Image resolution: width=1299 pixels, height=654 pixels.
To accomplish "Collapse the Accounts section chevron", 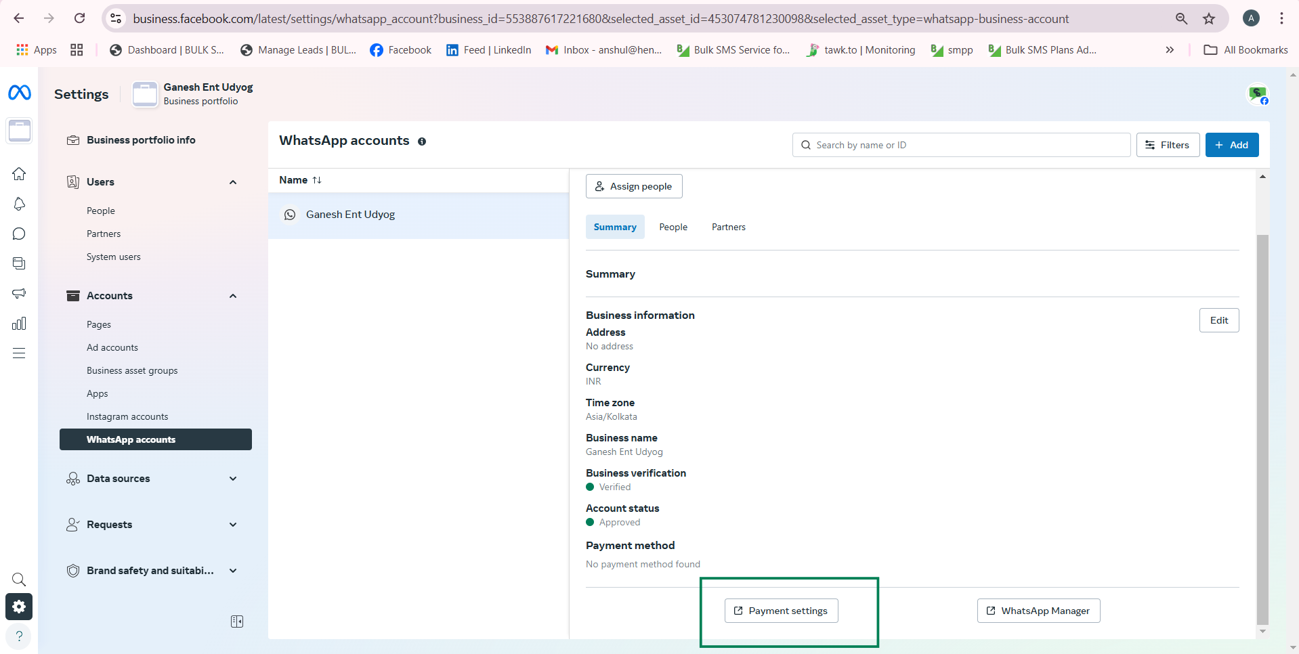I will 233,296.
